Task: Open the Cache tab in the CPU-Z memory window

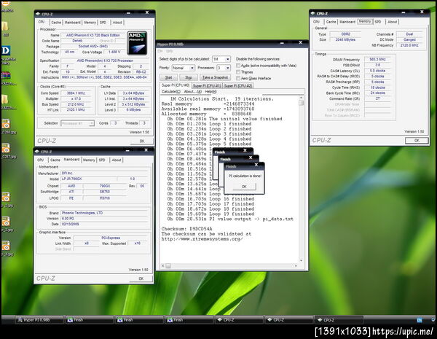Action: pos(331,22)
